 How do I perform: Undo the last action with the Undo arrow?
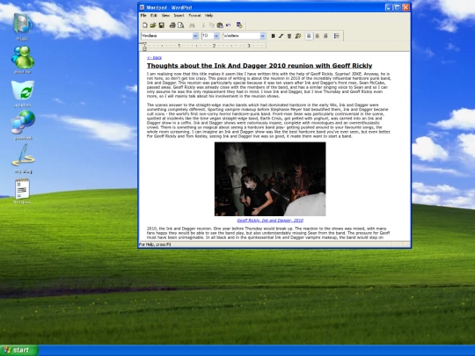(228, 25)
